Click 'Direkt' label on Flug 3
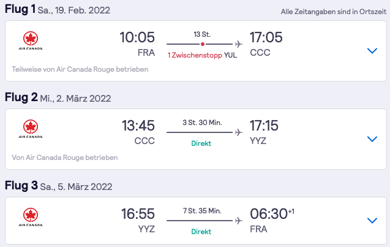The width and height of the screenshot is (390, 247). pyautogui.click(x=201, y=232)
